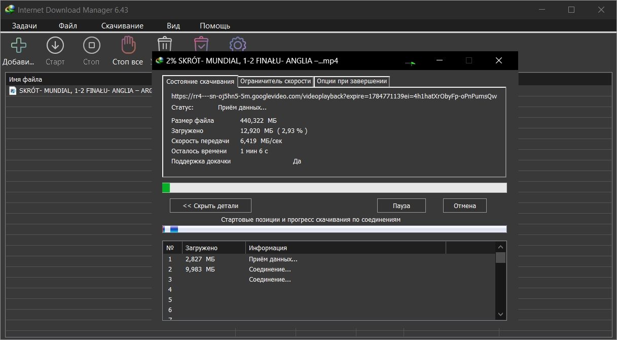
Task: Click the file icon next to SKRÓT- MUNDIAL row
Action: pos(13,90)
